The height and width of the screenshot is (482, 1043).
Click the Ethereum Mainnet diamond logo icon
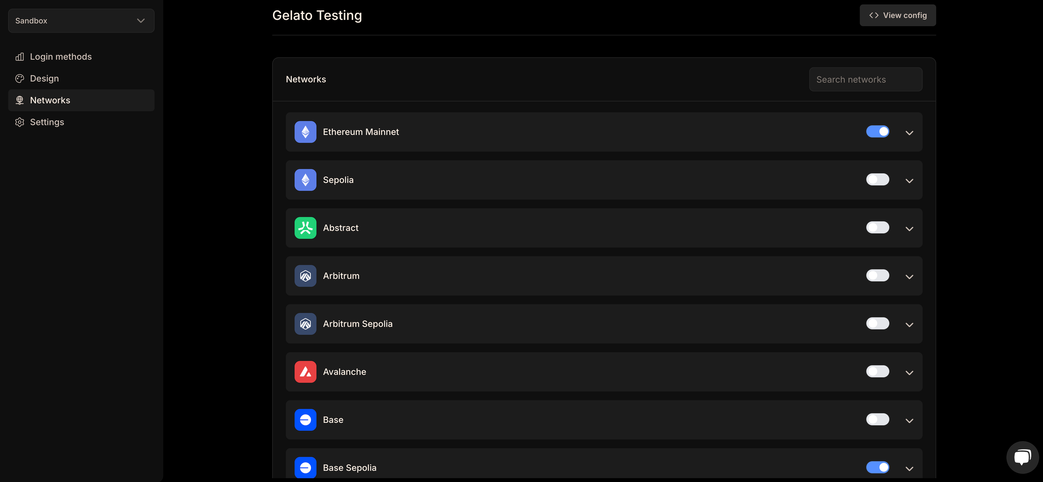click(305, 132)
